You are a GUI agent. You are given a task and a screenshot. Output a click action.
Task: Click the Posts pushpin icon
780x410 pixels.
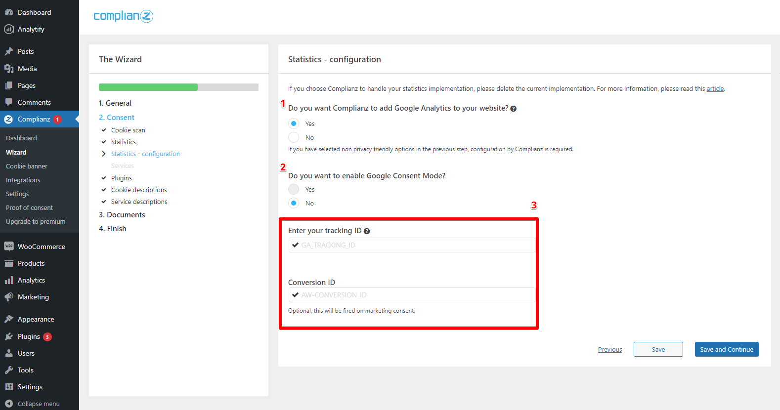point(9,51)
